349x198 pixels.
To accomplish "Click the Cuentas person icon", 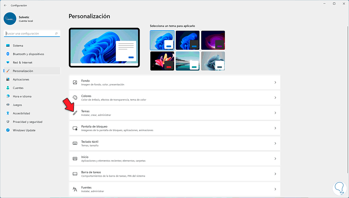I will (x=8, y=88).
